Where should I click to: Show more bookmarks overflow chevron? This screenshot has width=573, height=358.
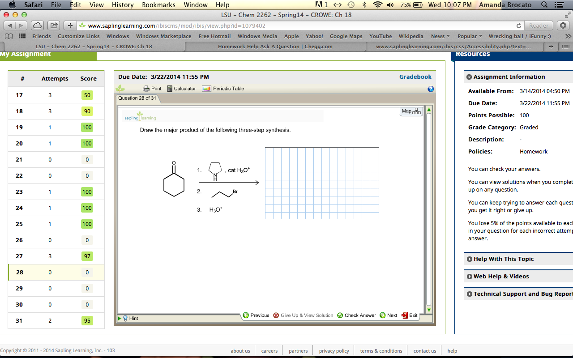(x=568, y=36)
